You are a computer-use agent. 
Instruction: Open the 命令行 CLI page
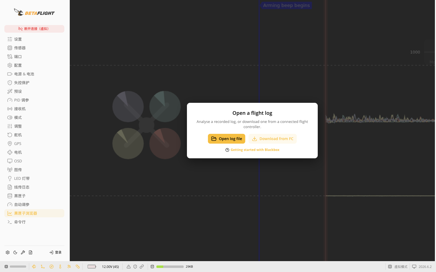34,222
